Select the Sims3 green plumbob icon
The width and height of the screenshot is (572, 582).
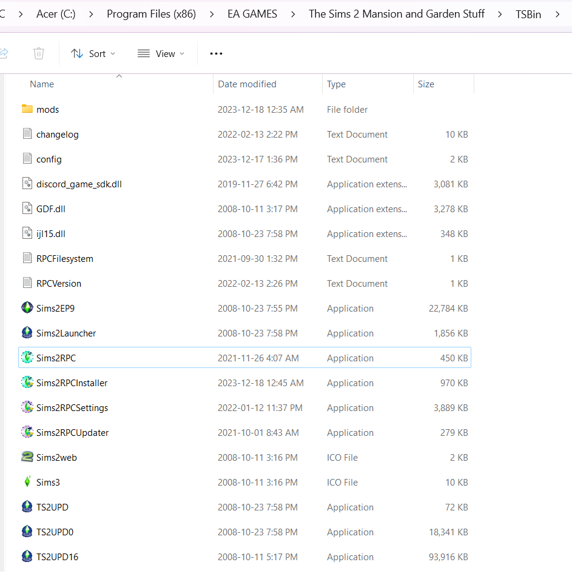point(27,482)
